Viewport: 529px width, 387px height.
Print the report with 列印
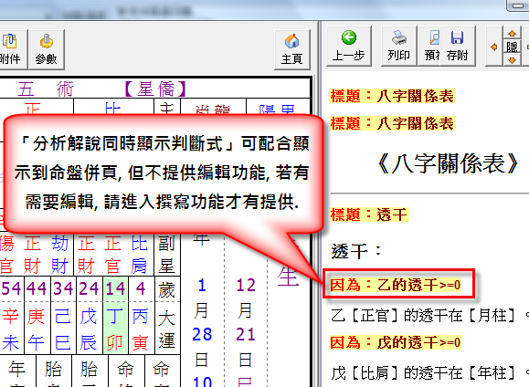398,46
